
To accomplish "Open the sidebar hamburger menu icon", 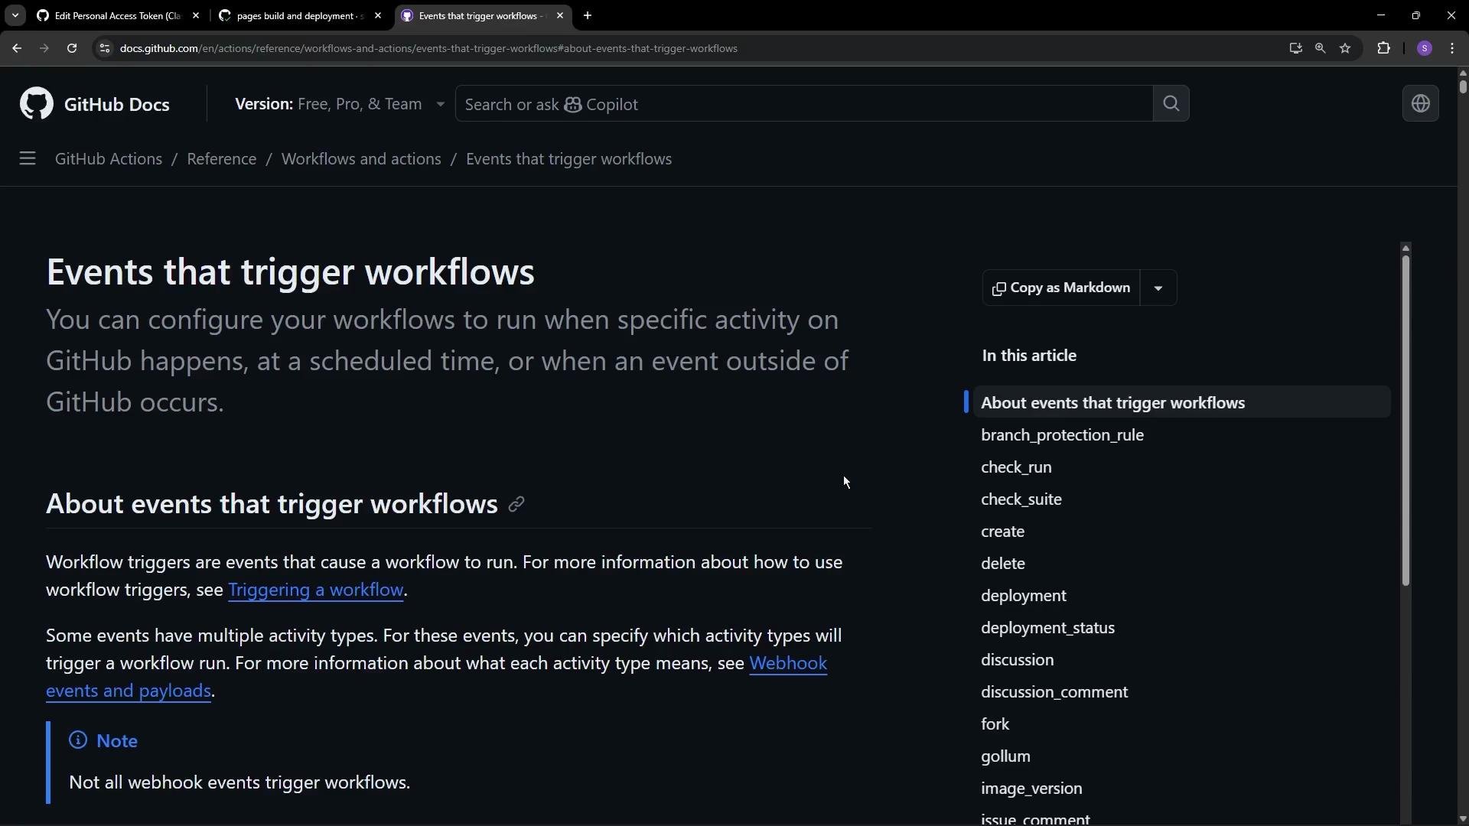I will tap(28, 159).
